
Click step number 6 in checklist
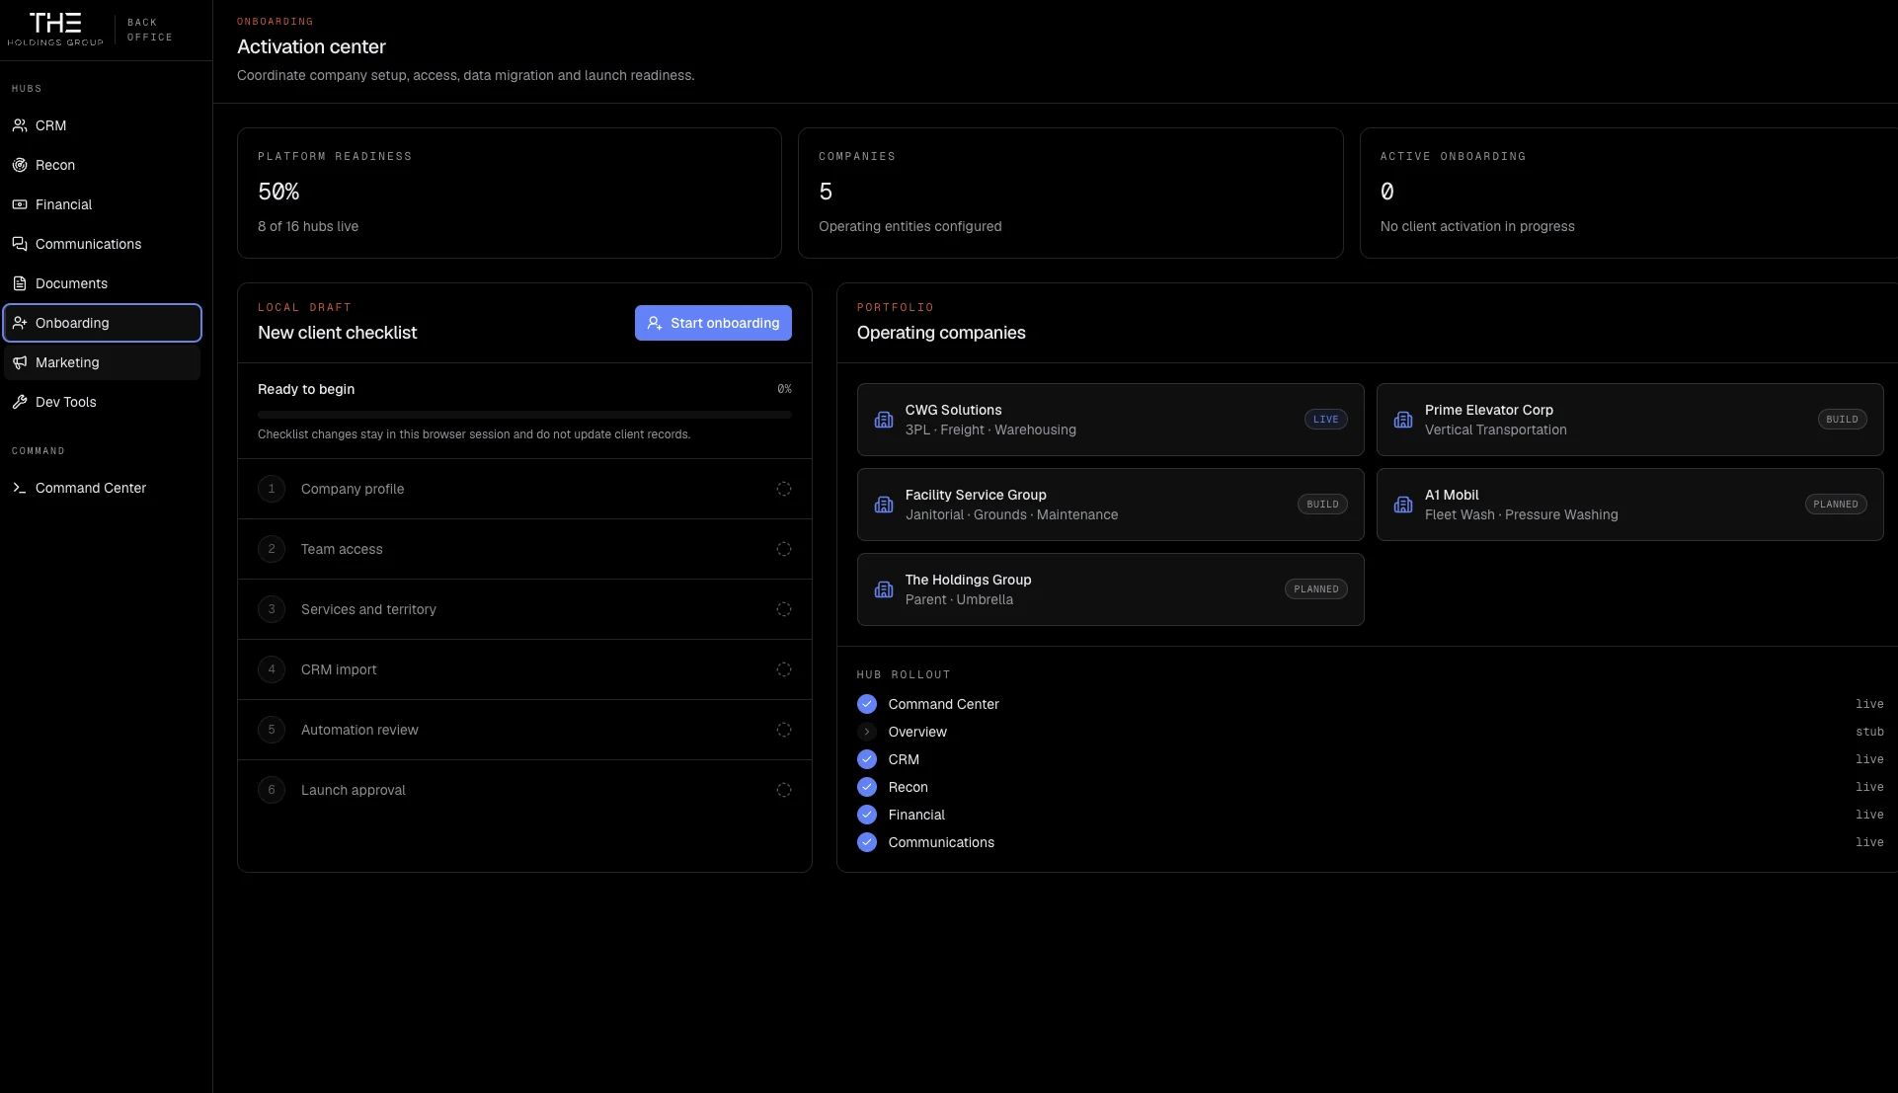pos(272,790)
